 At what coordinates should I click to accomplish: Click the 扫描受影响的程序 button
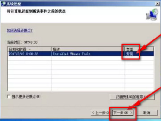[x=132, y=97]
